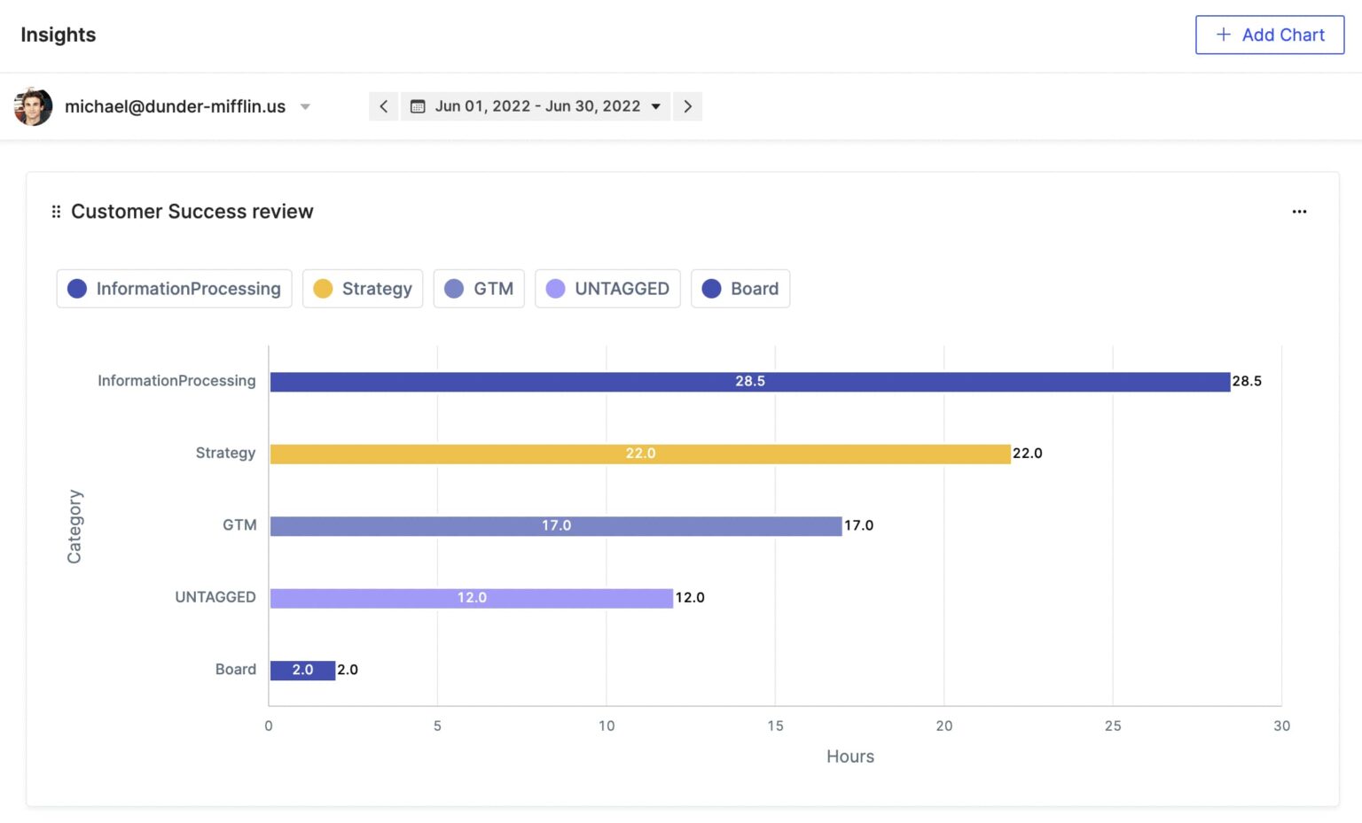Screen dimensions: 1362x823
Task: Click Michael's profile avatar
Action: pyautogui.click(x=33, y=106)
